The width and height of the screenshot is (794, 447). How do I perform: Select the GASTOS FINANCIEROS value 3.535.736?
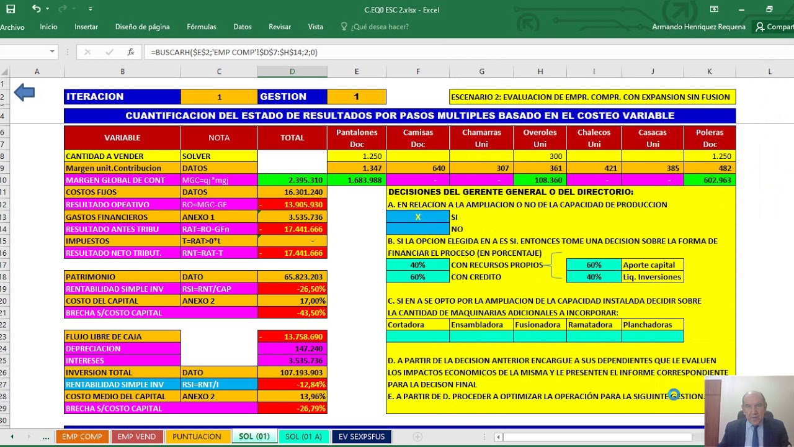click(x=292, y=217)
